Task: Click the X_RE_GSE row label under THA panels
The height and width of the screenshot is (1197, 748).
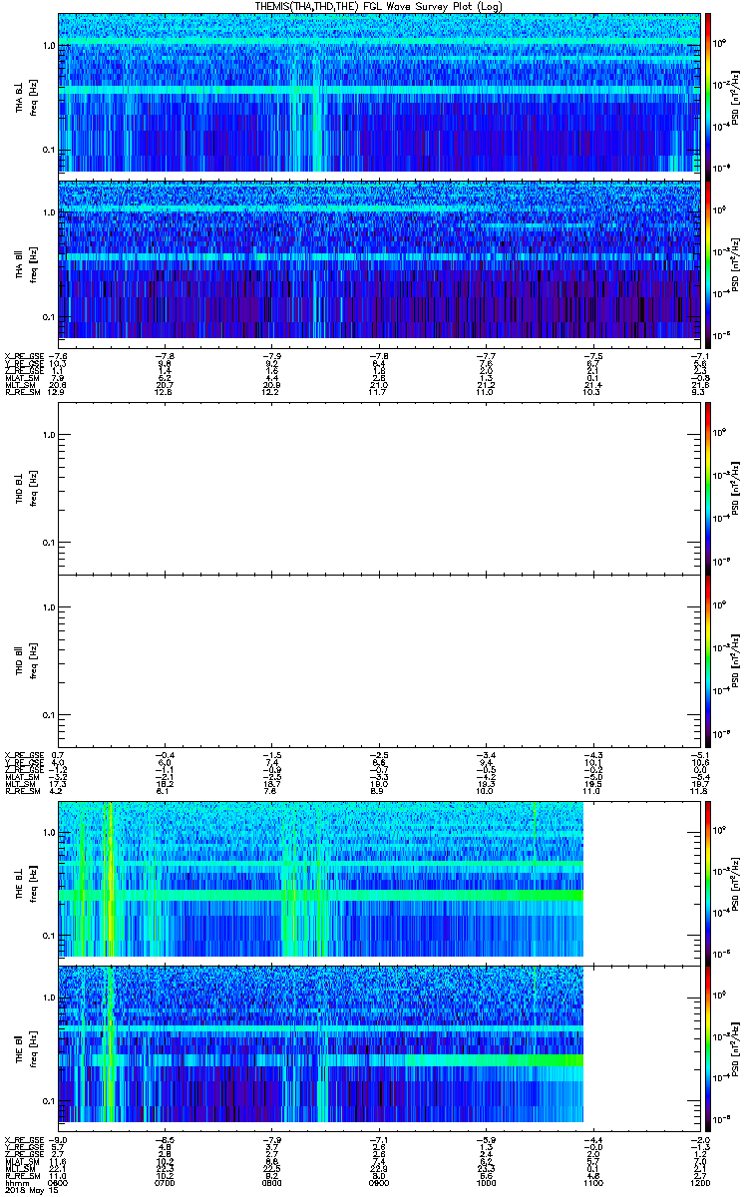Action: [24, 355]
